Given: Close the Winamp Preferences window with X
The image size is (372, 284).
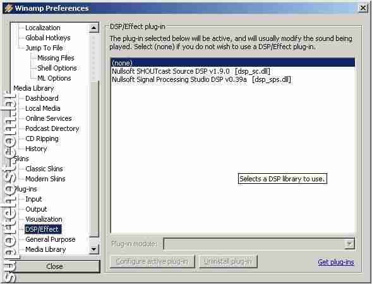Looking at the screenshot, I should (x=363, y=8).
